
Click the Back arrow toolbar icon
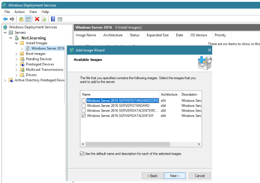coord(5,19)
